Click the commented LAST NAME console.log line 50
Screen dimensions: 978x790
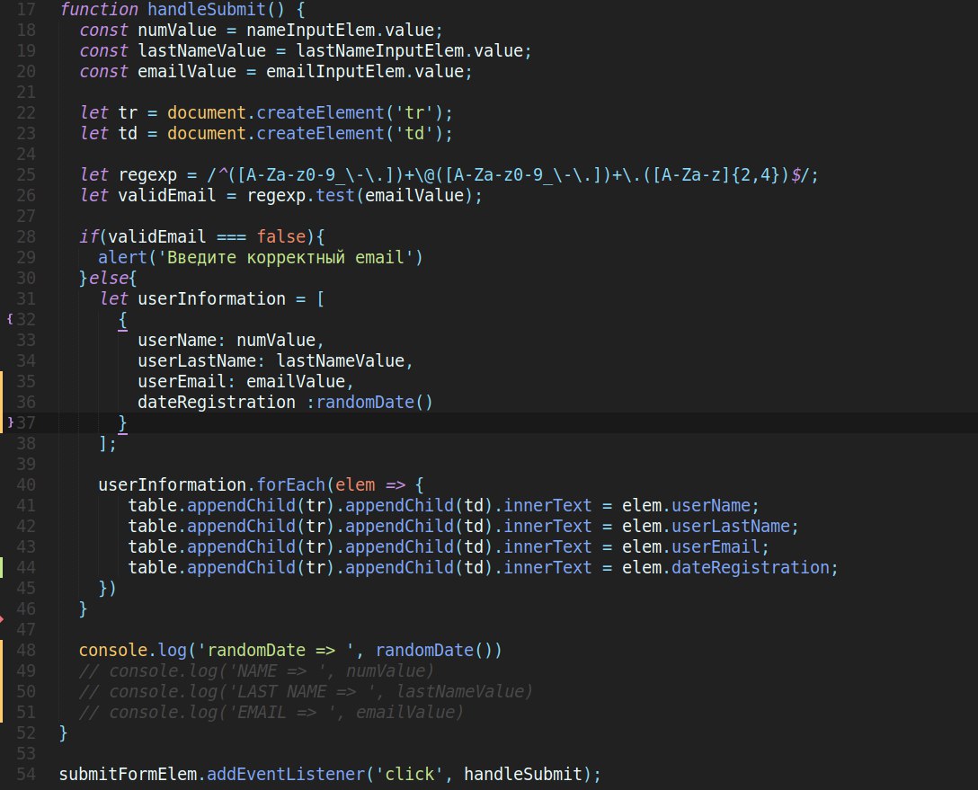pyautogui.click(x=306, y=691)
